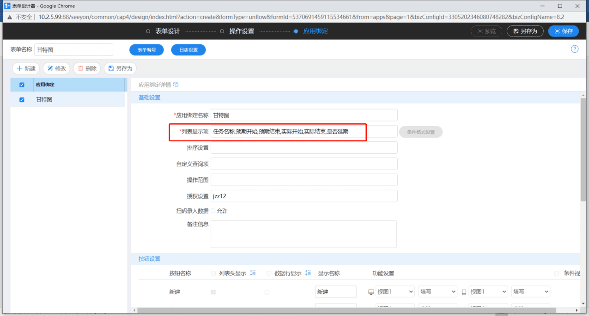Image resolution: width=589 pixels, height=316 pixels.
Task: Click the 应用绑定名称 input field
Action: [304, 115]
